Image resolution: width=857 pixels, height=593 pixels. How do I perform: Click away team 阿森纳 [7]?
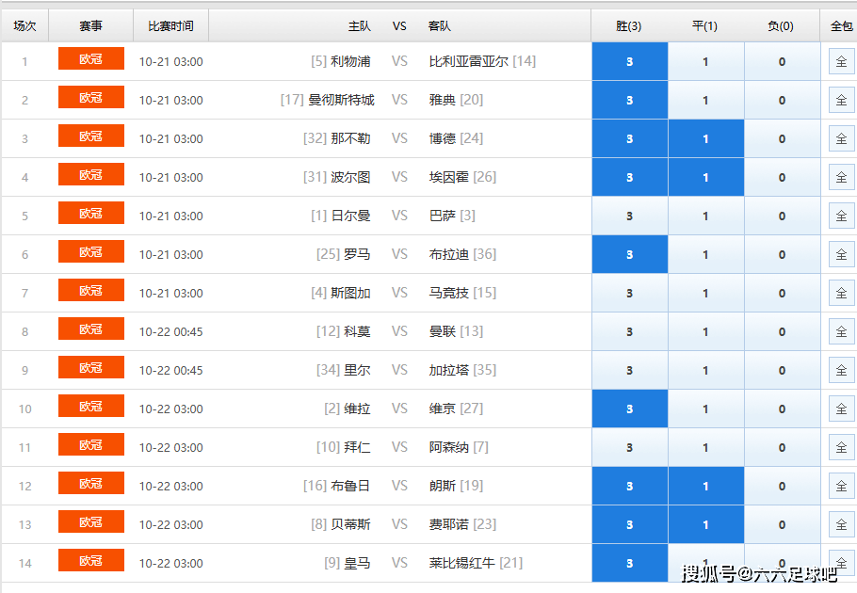pyautogui.click(x=459, y=448)
